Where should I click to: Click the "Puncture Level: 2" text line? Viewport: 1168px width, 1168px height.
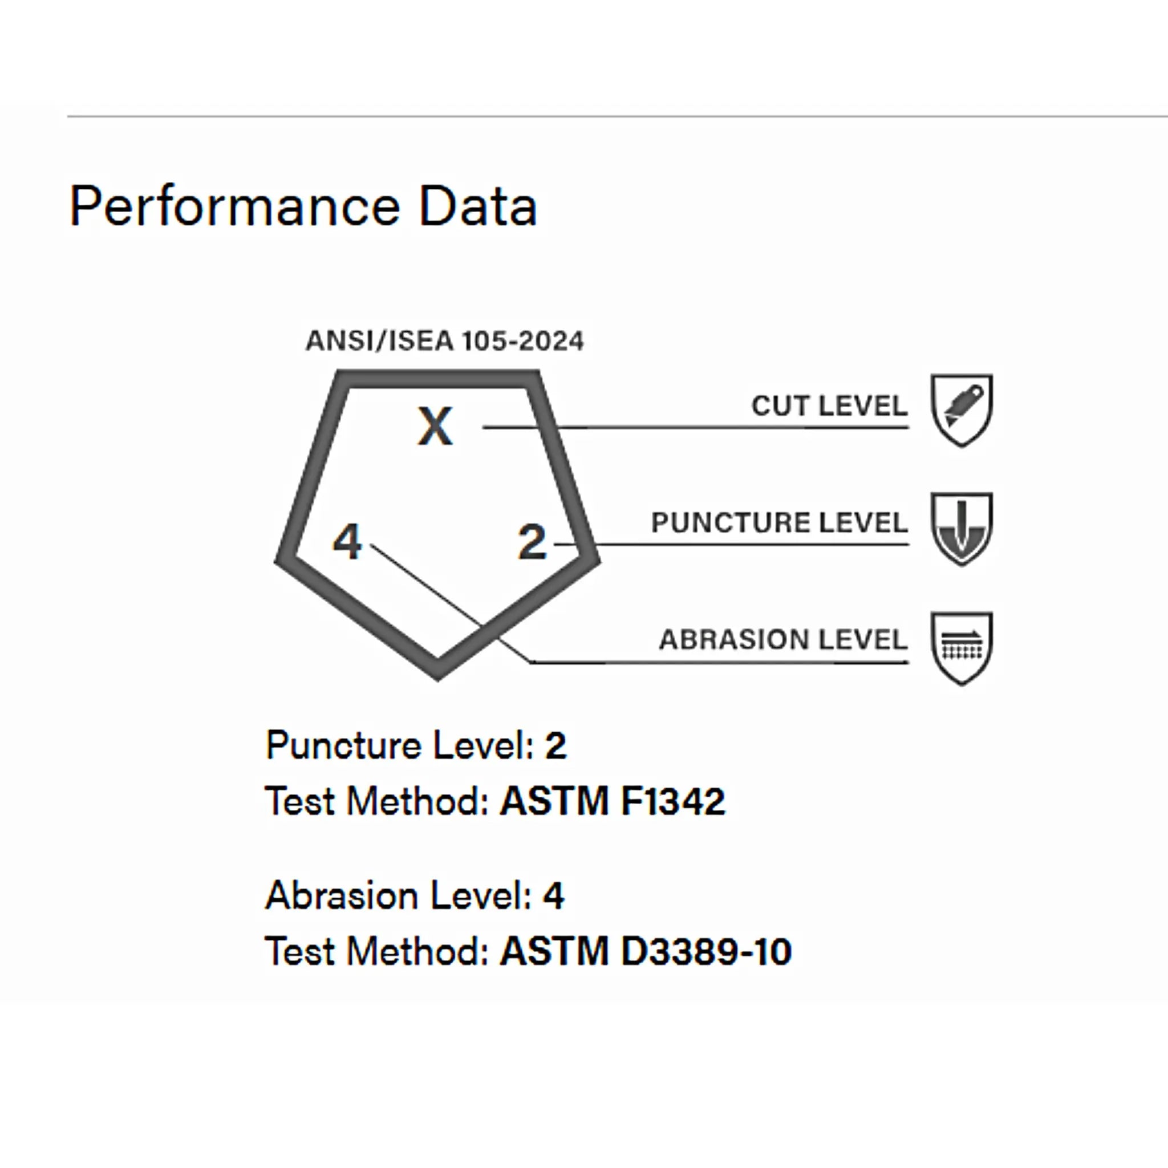[x=416, y=745]
